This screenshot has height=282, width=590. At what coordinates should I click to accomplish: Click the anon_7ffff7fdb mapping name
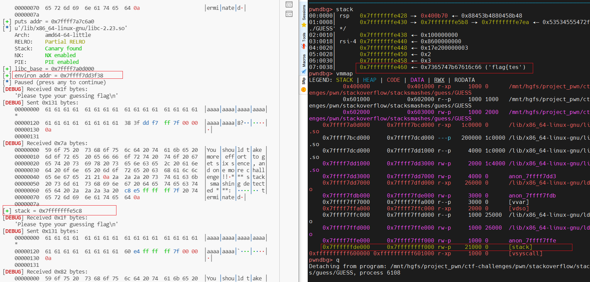[532, 195]
